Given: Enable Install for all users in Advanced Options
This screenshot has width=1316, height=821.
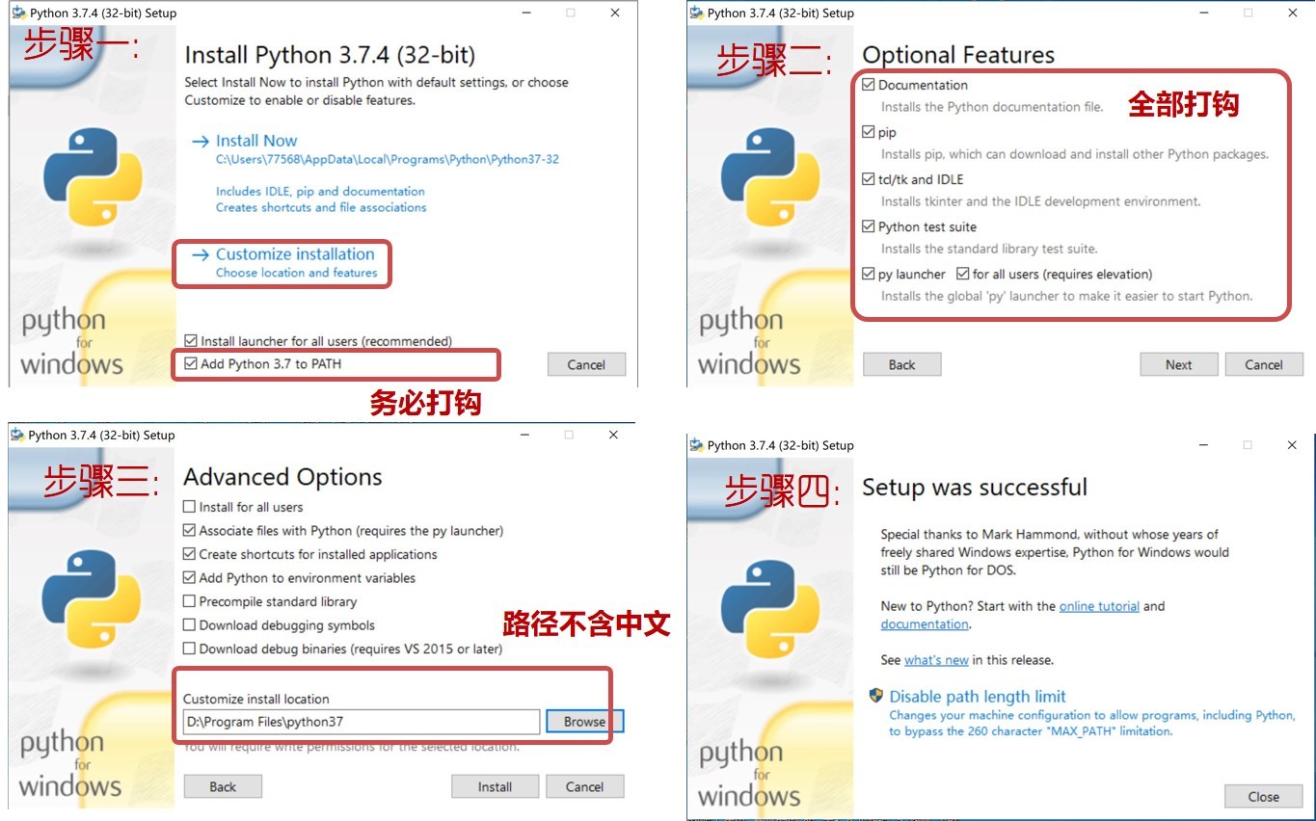Looking at the screenshot, I should [189, 507].
